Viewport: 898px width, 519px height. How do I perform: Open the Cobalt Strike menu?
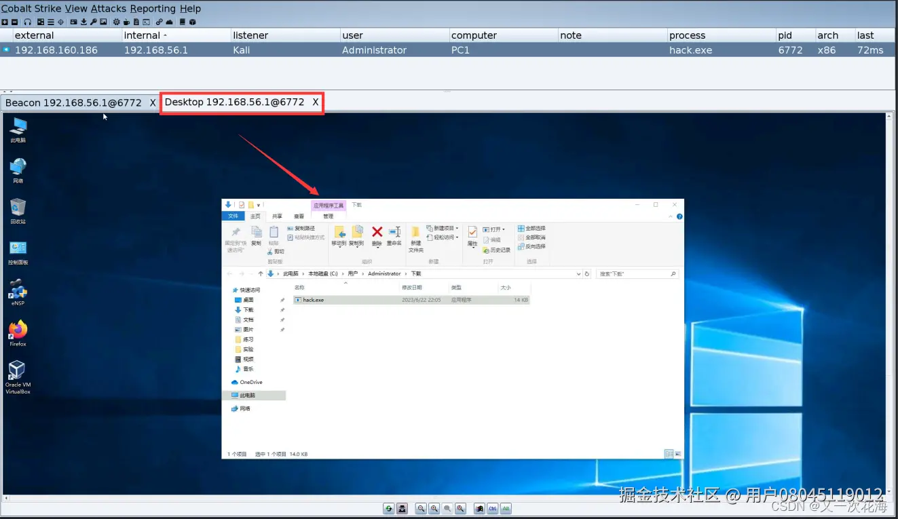[31, 8]
